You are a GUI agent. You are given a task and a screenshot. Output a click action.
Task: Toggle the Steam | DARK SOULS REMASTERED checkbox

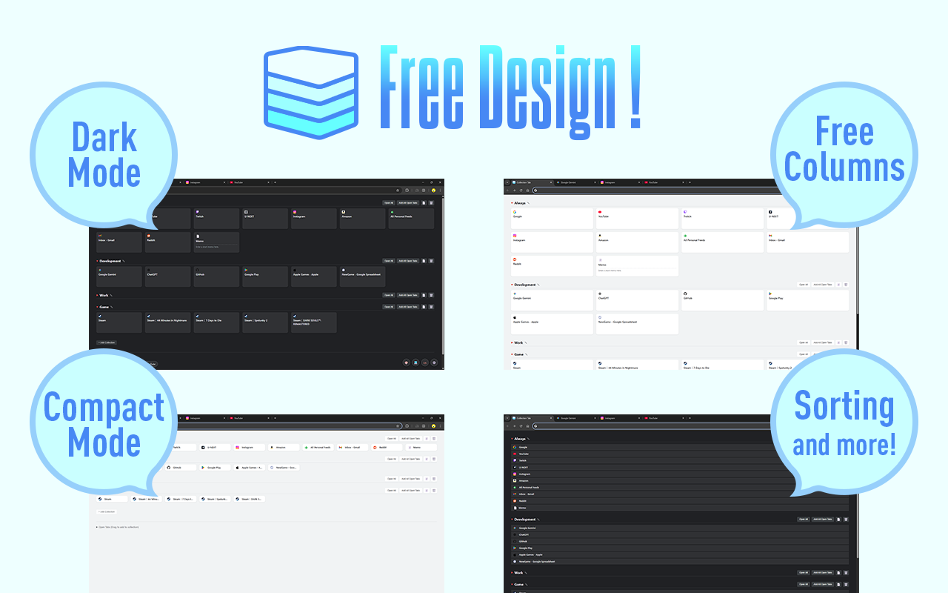(x=295, y=315)
